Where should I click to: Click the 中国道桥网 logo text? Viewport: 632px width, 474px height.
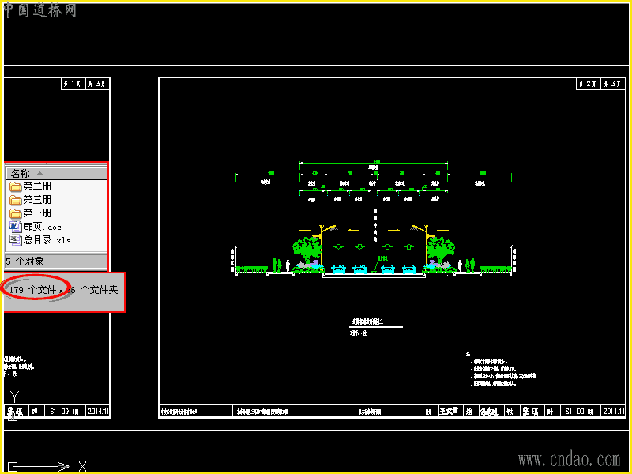40,10
